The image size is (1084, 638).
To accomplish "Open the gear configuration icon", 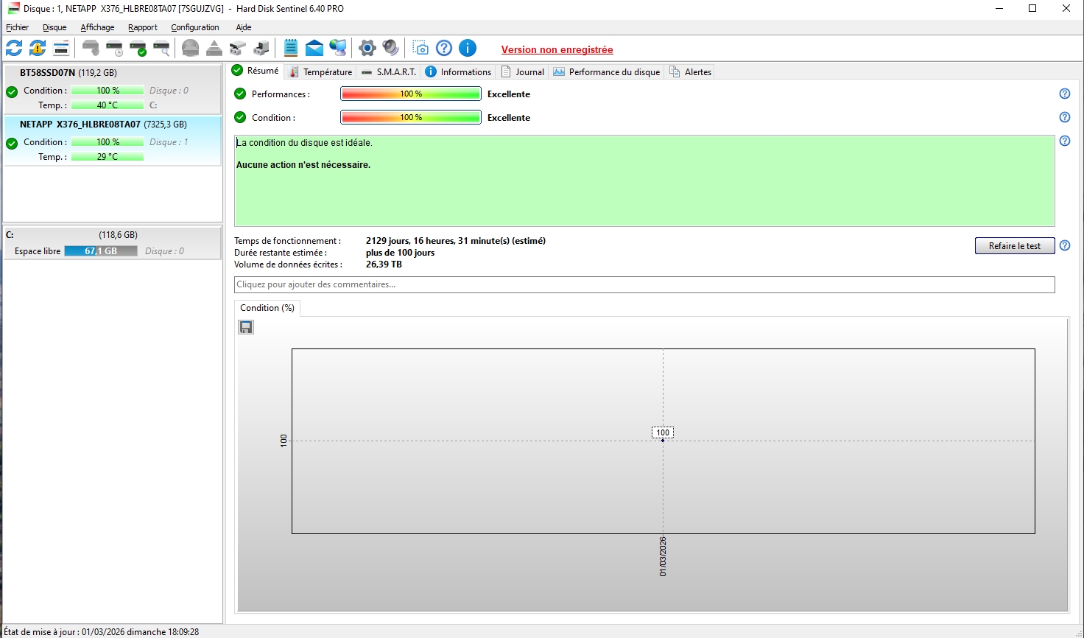I will point(367,49).
